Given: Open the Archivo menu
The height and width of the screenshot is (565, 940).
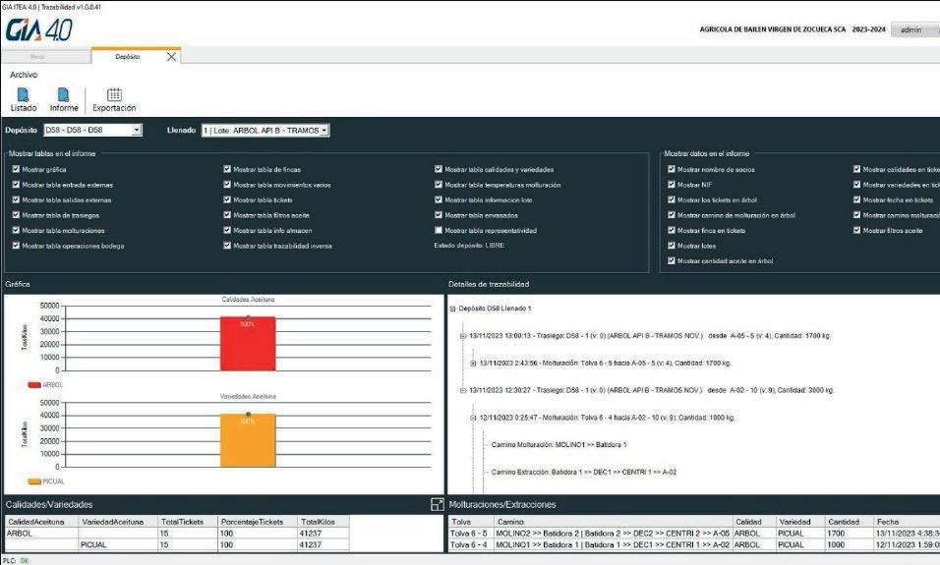Looking at the screenshot, I should pos(24,75).
